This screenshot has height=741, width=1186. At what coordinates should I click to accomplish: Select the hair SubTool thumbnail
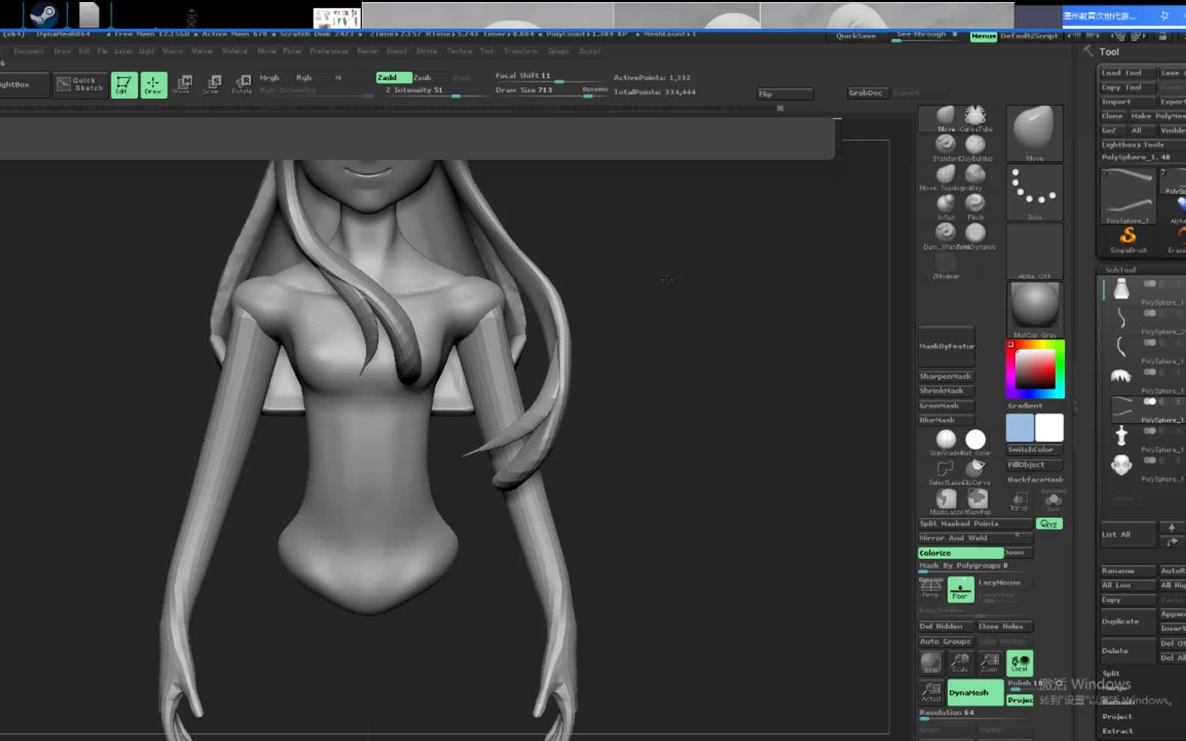1121,376
